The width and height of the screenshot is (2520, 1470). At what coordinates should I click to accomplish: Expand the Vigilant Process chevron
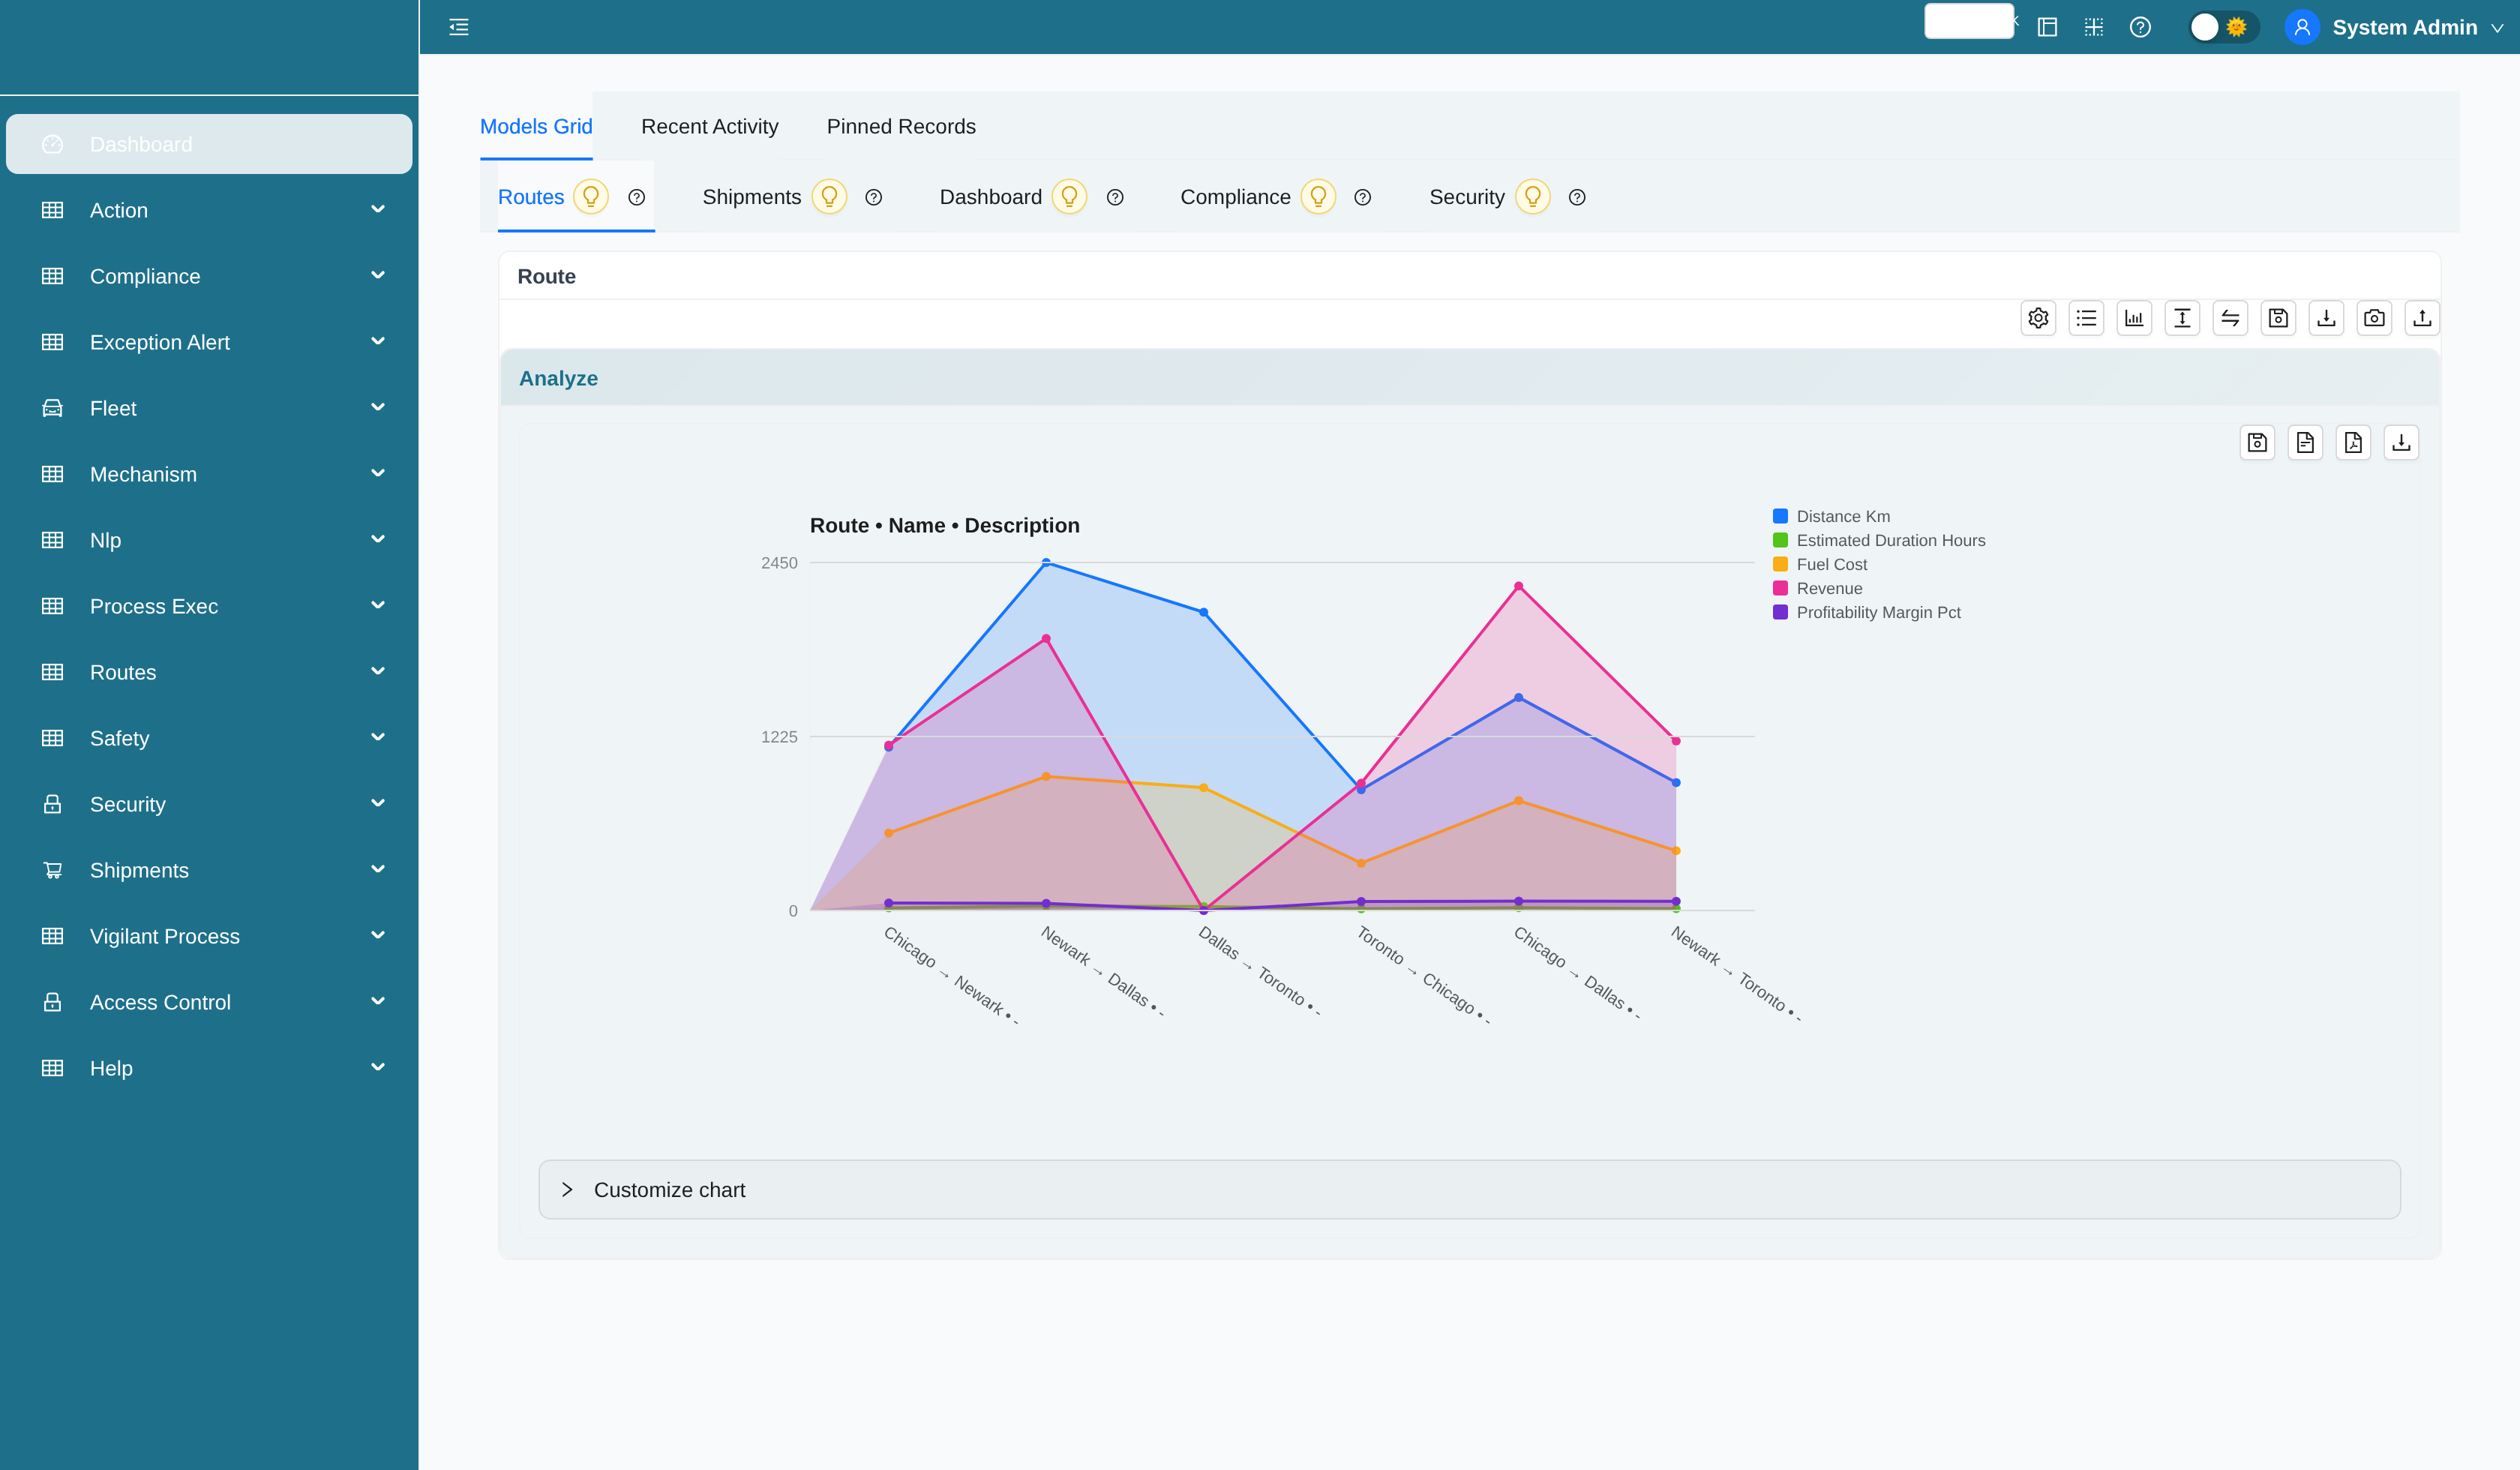378,935
